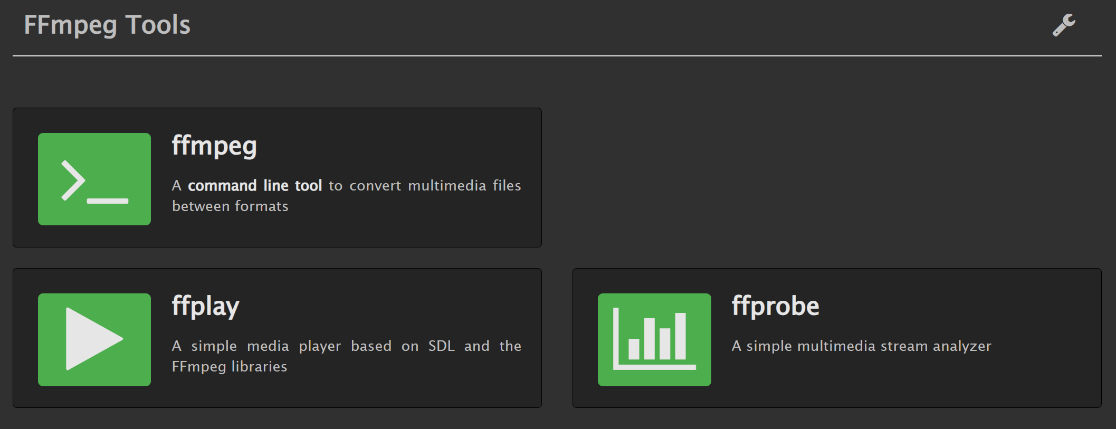The image size is (1116, 429).
Task: Click the tools wrench at top right
Action: coord(1064,24)
